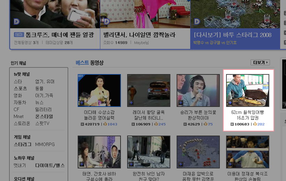The height and width of the screenshot is (181, 286).
Task: Select the 멋내기 know-how channel
Action: tap(20, 165)
